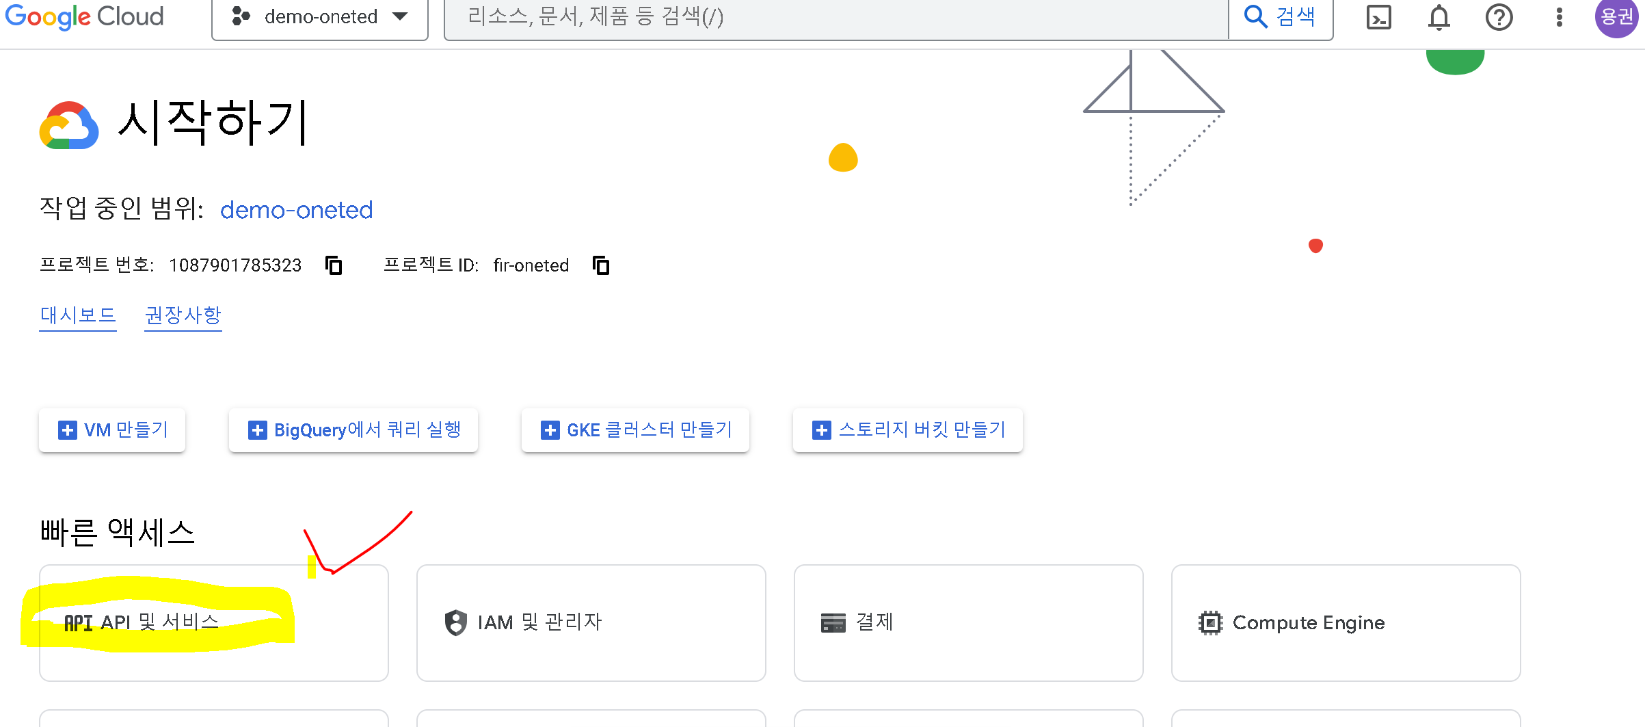Click the billing credit card icon
Image resolution: width=1645 pixels, height=727 pixels.
click(833, 623)
